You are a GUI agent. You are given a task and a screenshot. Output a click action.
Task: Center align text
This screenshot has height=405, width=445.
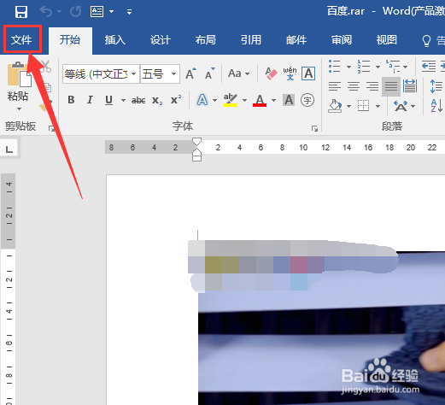(x=354, y=86)
